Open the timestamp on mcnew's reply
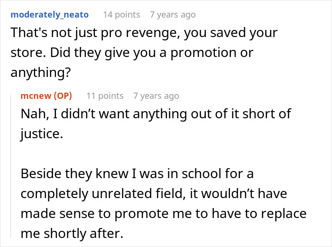 (156, 96)
